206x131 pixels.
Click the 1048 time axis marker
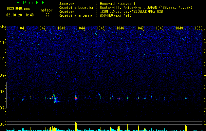coord(159,28)
